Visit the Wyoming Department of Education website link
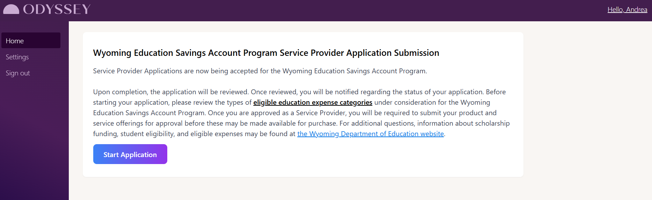 coord(371,134)
